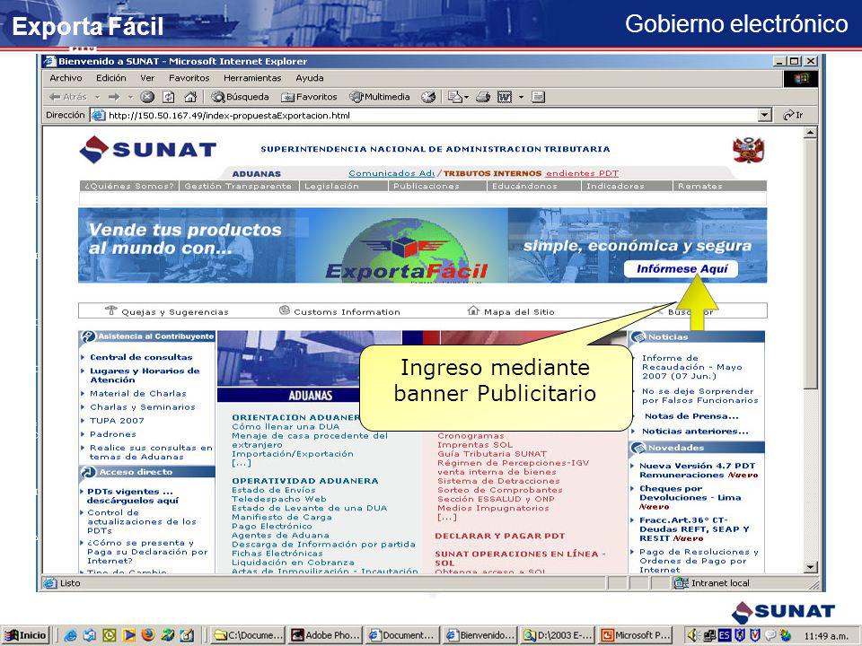Click the History icon in toolbar
Image resolution: width=862 pixels, height=646 pixels.
tap(428, 97)
